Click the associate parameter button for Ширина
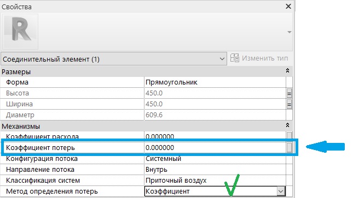The image size is (353, 198). pyautogui.click(x=290, y=104)
